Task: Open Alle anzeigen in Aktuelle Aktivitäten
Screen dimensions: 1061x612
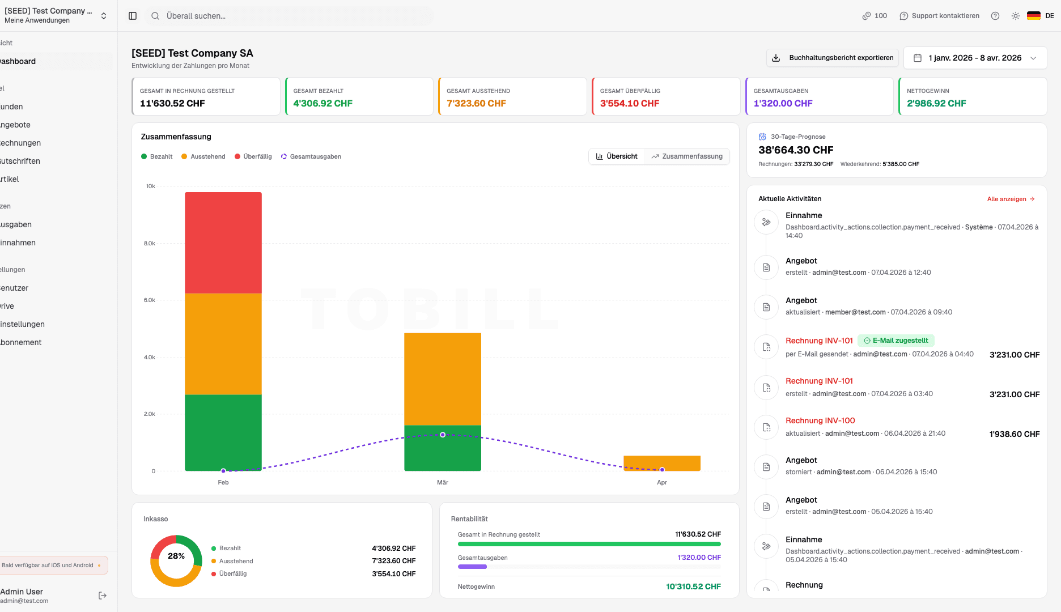Action: pos(1011,199)
